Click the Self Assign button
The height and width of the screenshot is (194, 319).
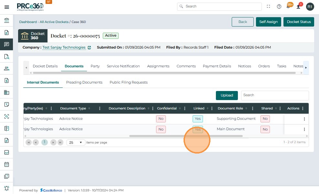coord(268,22)
